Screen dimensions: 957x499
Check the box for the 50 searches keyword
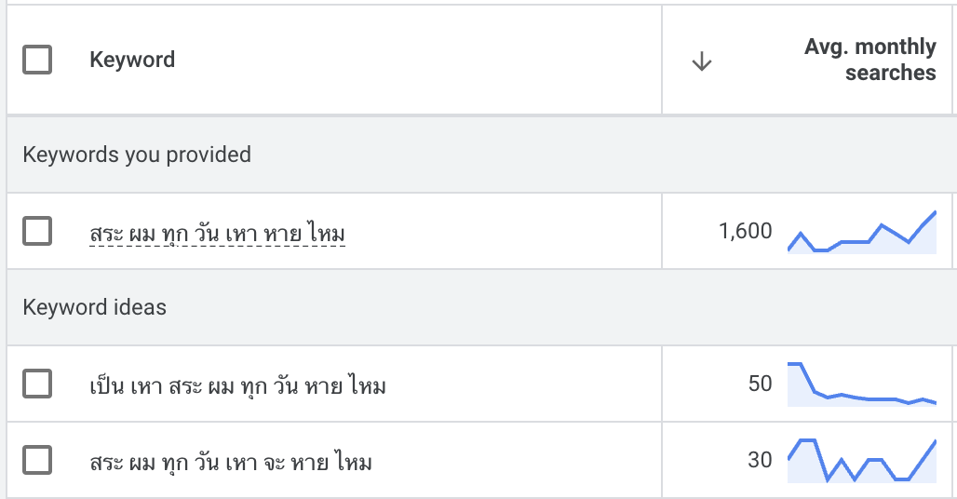[37, 384]
